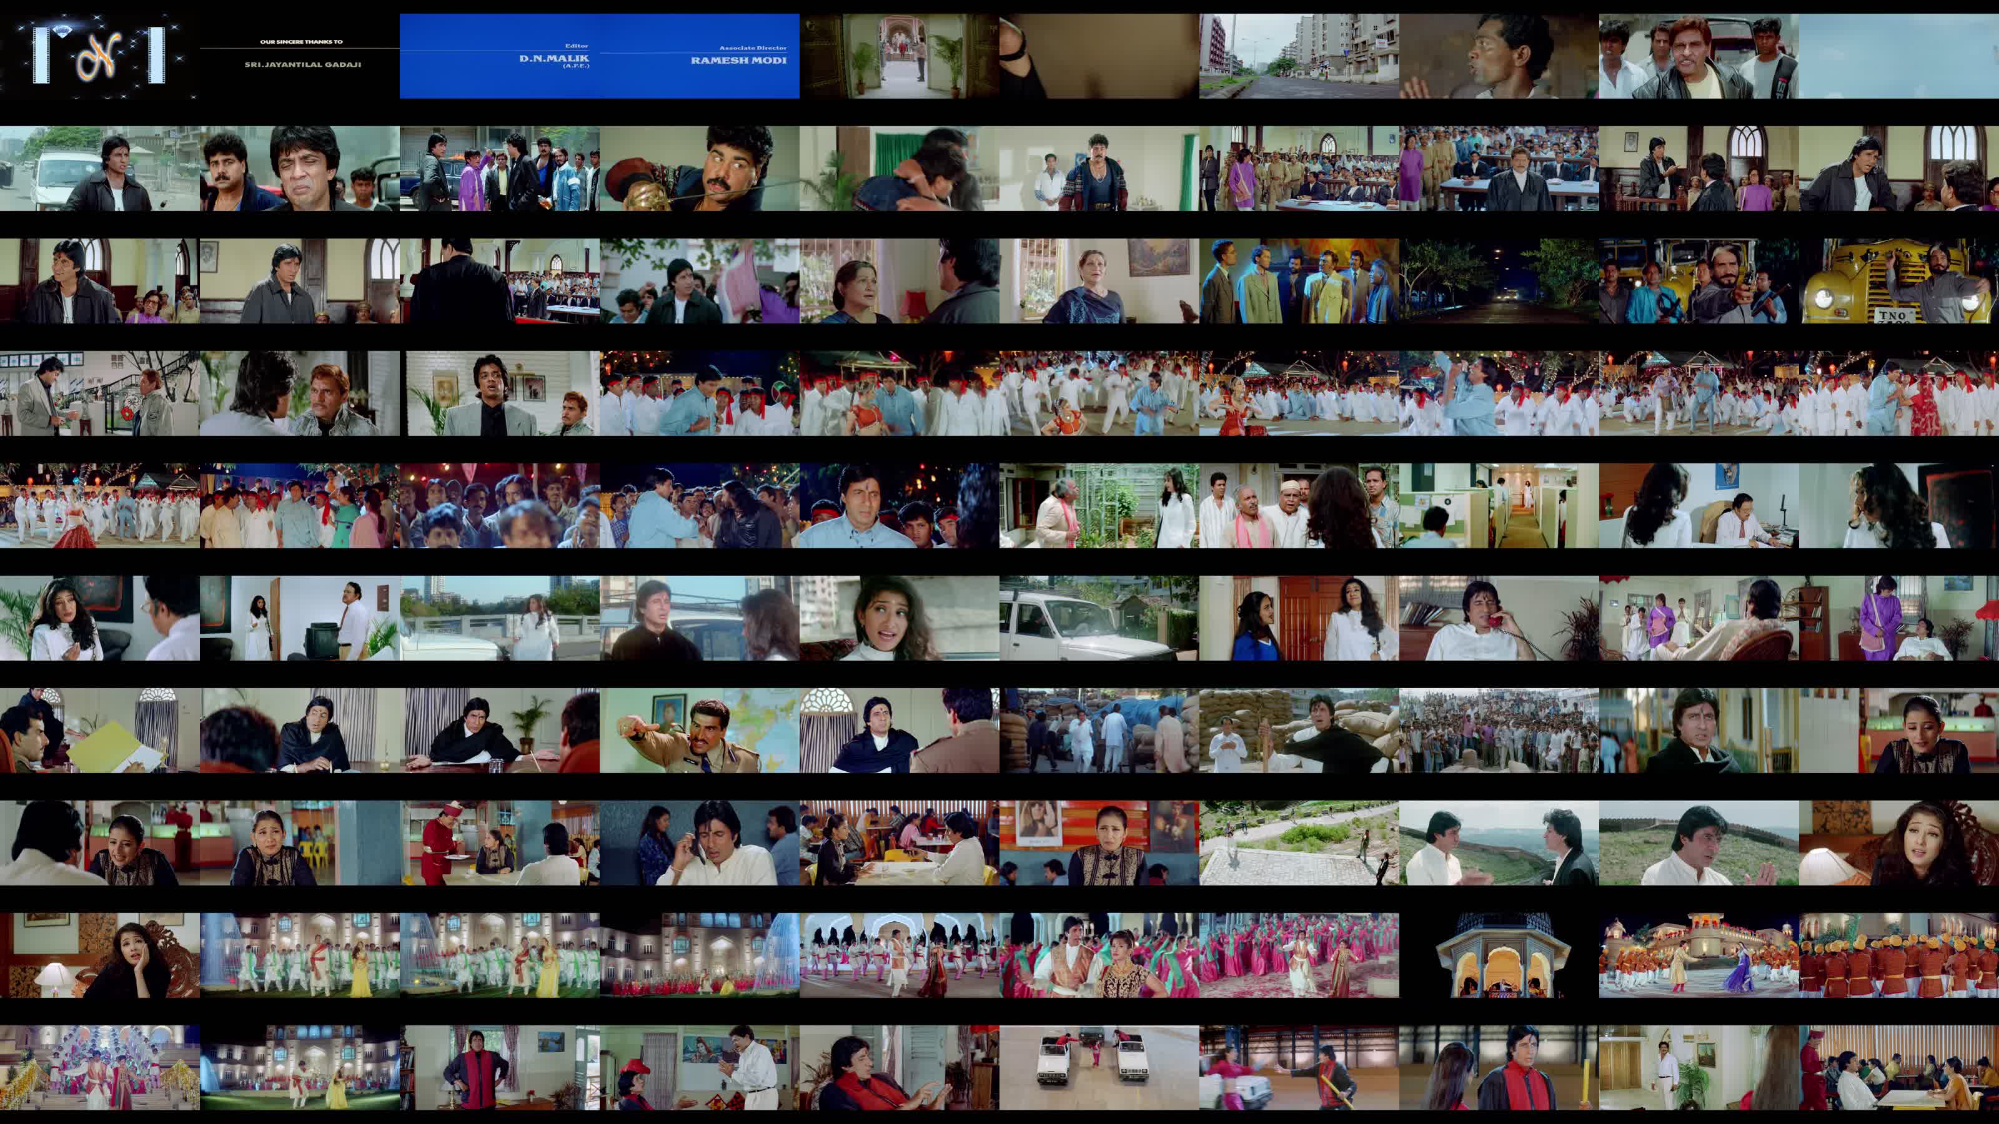Image resolution: width=1999 pixels, height=1124 pixels.
Task: Click man on red telephone frame
Action: [1499, 618]
